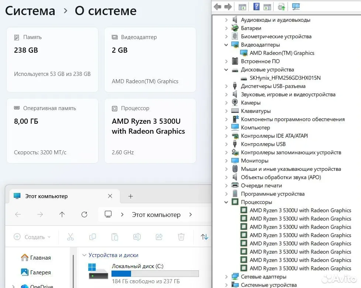361x288 pixels.
Task: Click Процессор card
Action: click(150, 131)
